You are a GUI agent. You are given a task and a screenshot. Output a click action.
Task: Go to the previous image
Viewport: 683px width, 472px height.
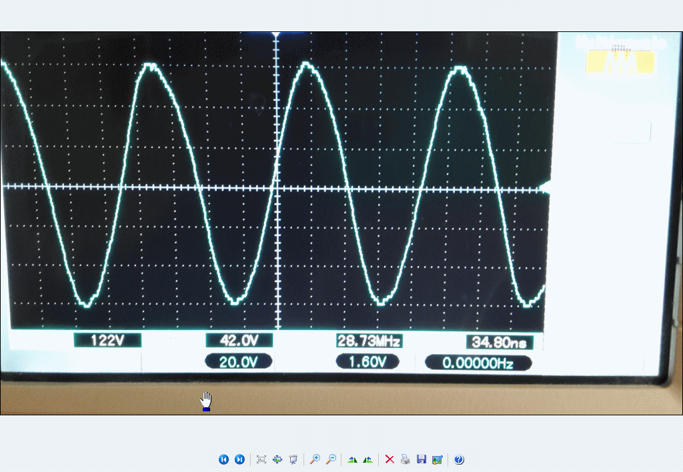point(223,459)
